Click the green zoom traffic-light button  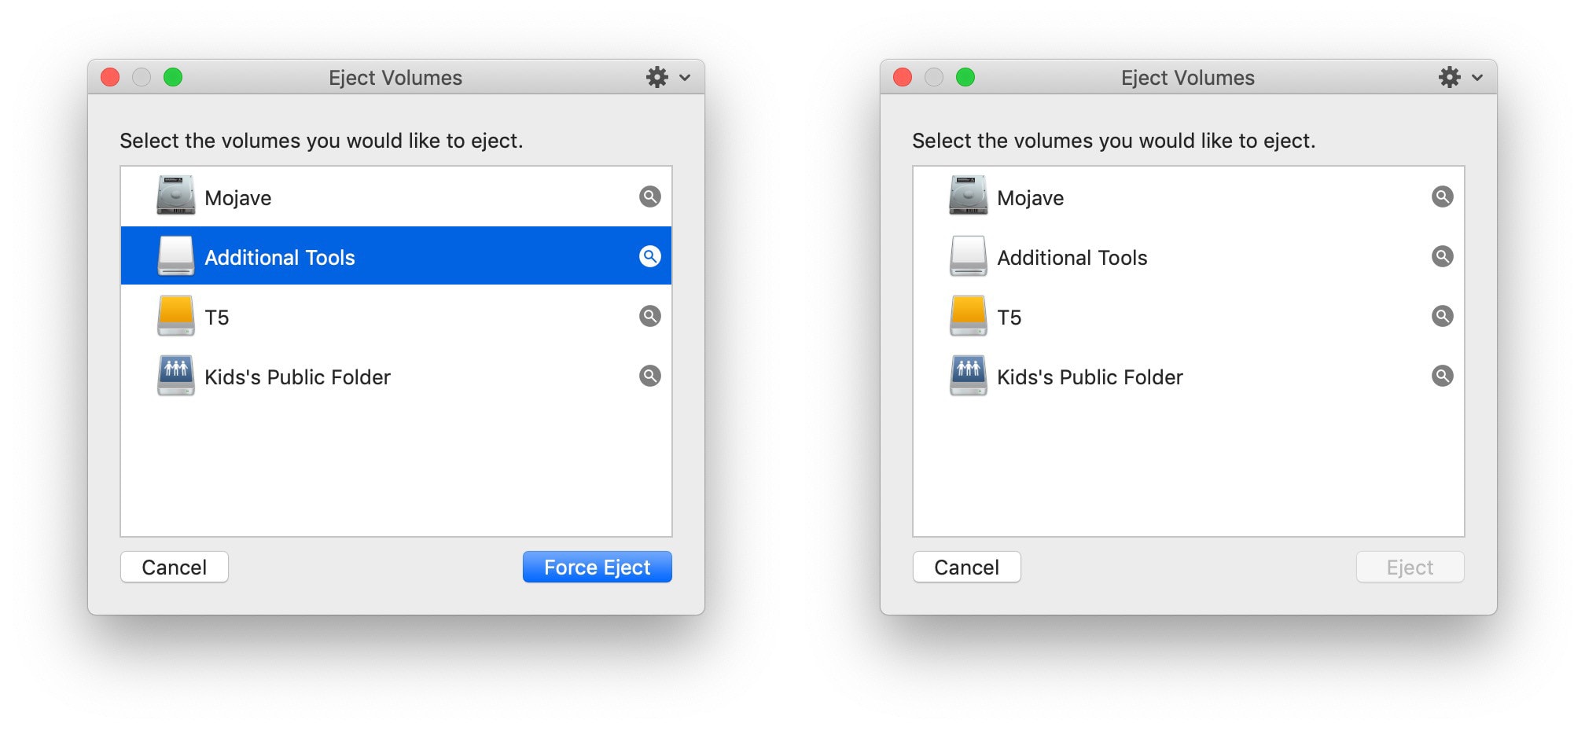coord(175,77)
